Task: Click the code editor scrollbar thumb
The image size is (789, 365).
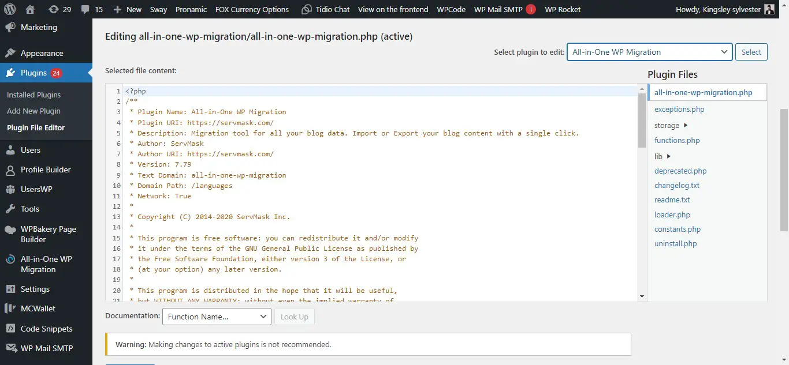Action: click(x=642, y=120)
